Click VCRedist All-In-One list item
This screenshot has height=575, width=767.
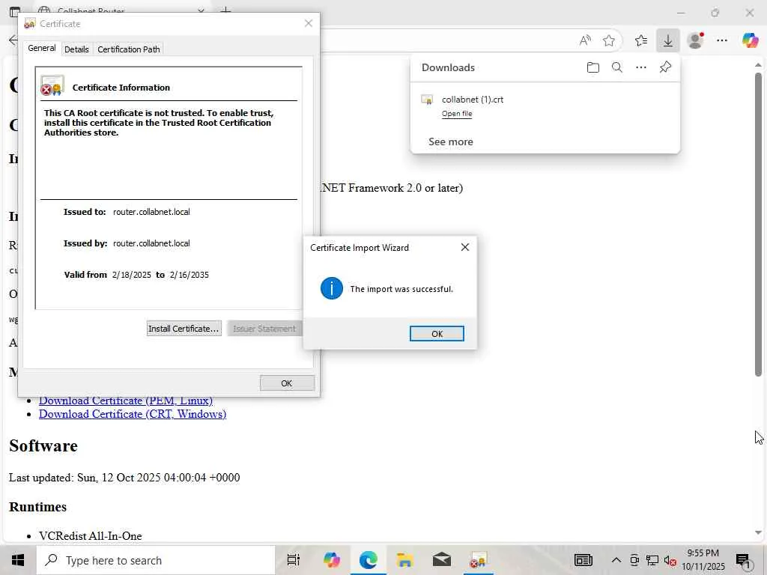[91, 536]
